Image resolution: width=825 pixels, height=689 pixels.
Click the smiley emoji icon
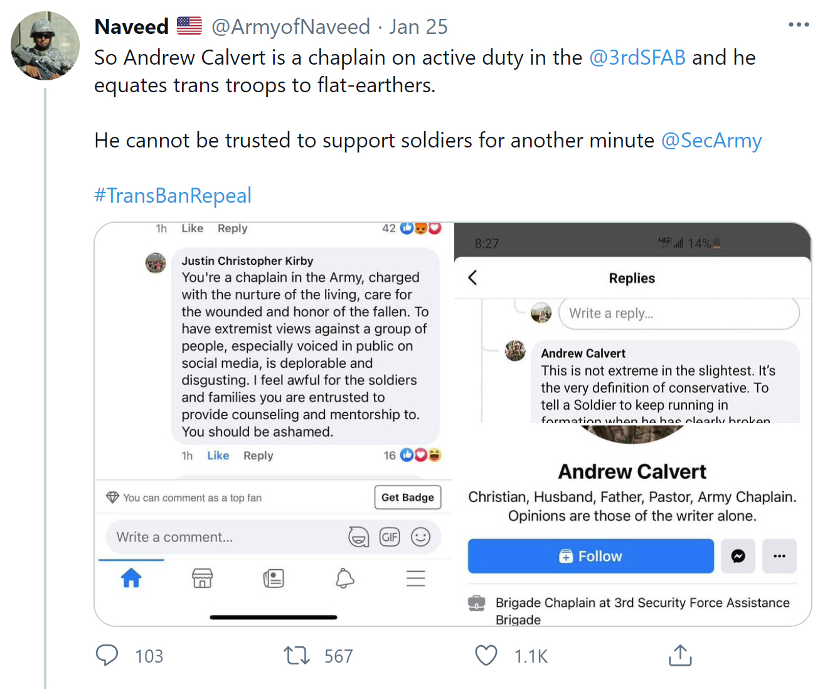[420, 537]
